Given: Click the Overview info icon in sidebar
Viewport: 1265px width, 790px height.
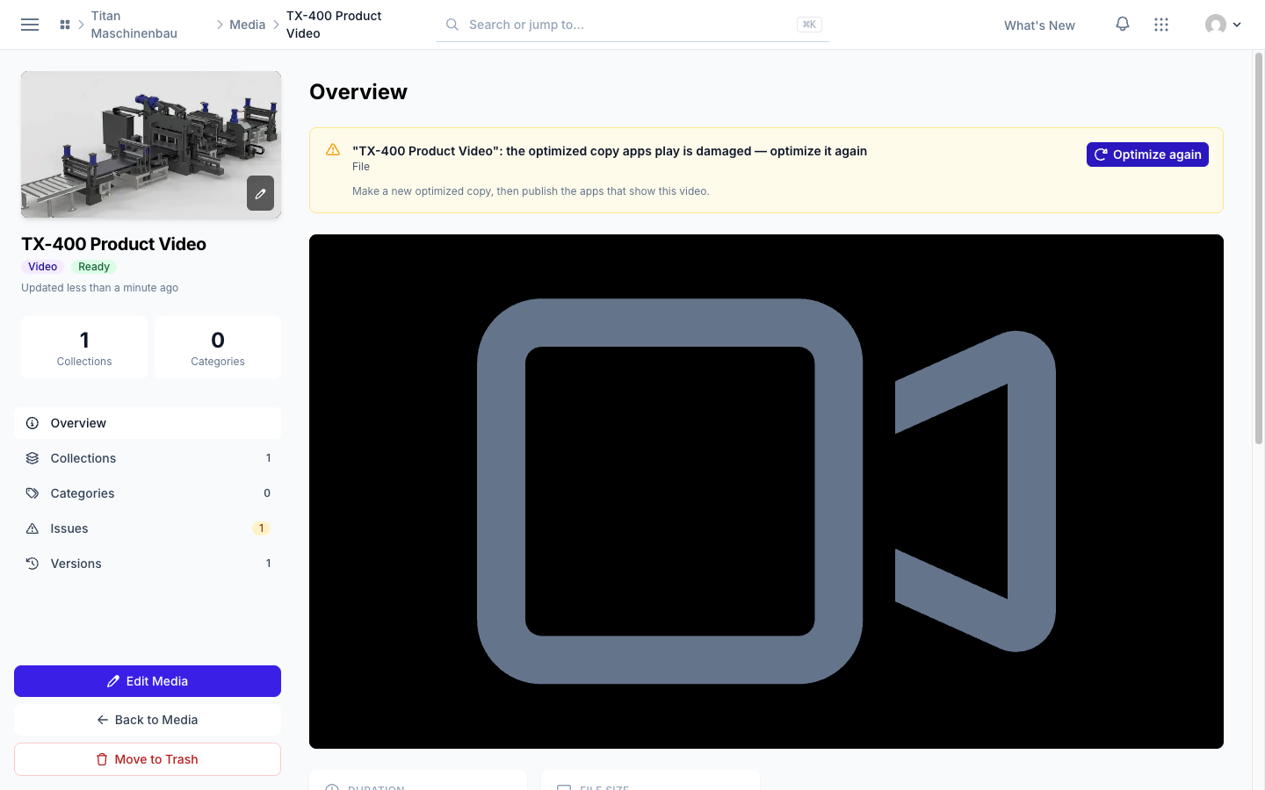Looking at the screenshot, I should 33,423.
